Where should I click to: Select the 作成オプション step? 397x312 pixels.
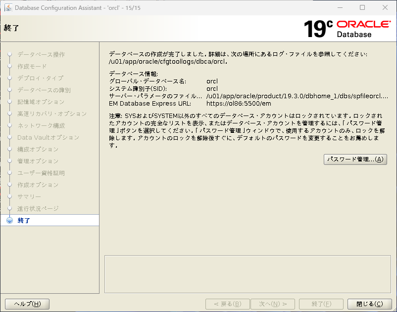coord(38,185)
